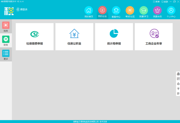The image size is (180, 123).
Task: Click the QQ penguin icon on right edge
Action: click(x=178, y=74)
